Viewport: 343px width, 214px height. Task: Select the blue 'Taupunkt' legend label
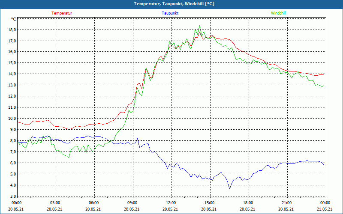tap(170, 13)
